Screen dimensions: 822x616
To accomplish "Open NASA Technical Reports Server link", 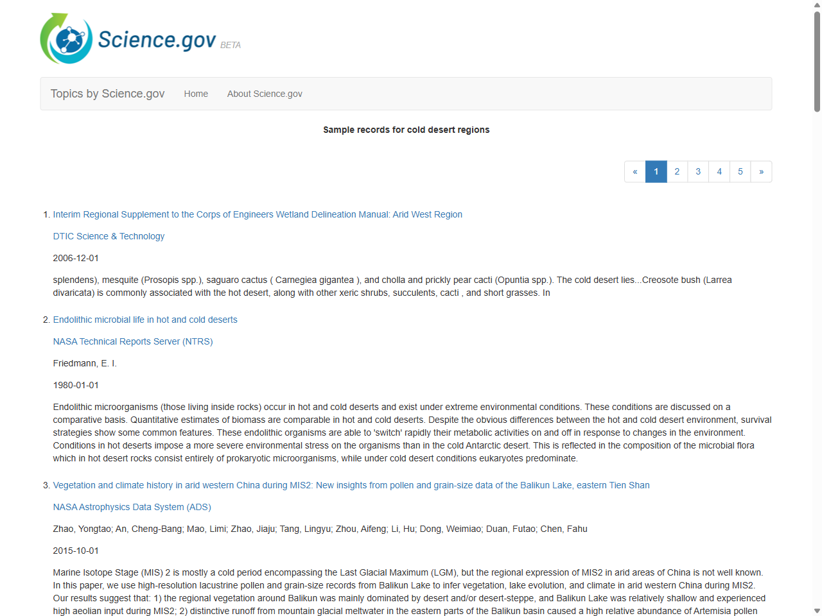I will click(133, 341).
